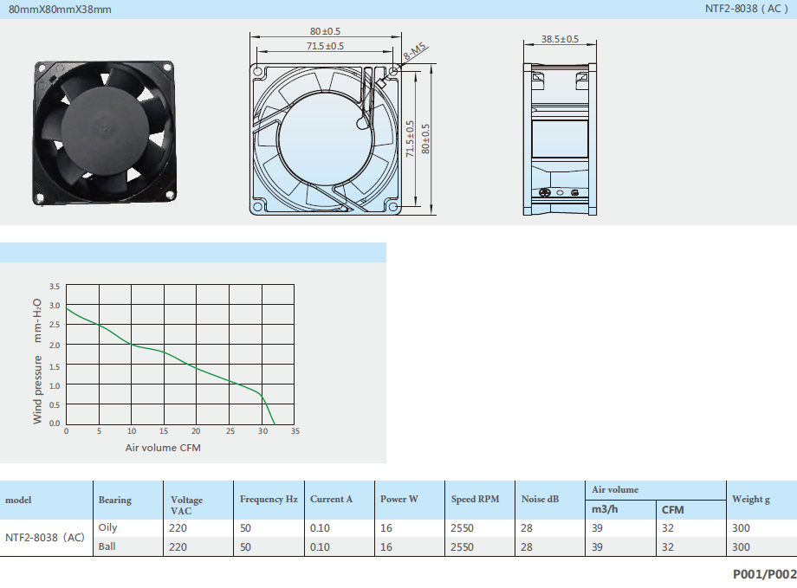Select the 'Speed RPM' column header
This screenshot has height=588, width=797.
click(475, 500)
